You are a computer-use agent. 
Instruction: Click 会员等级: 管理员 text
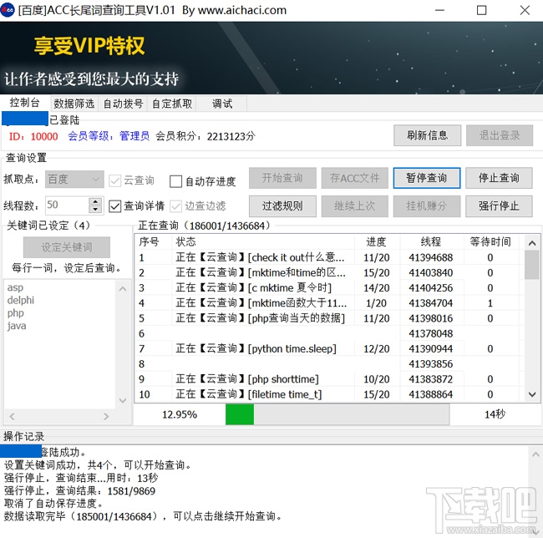pos(109,135)
